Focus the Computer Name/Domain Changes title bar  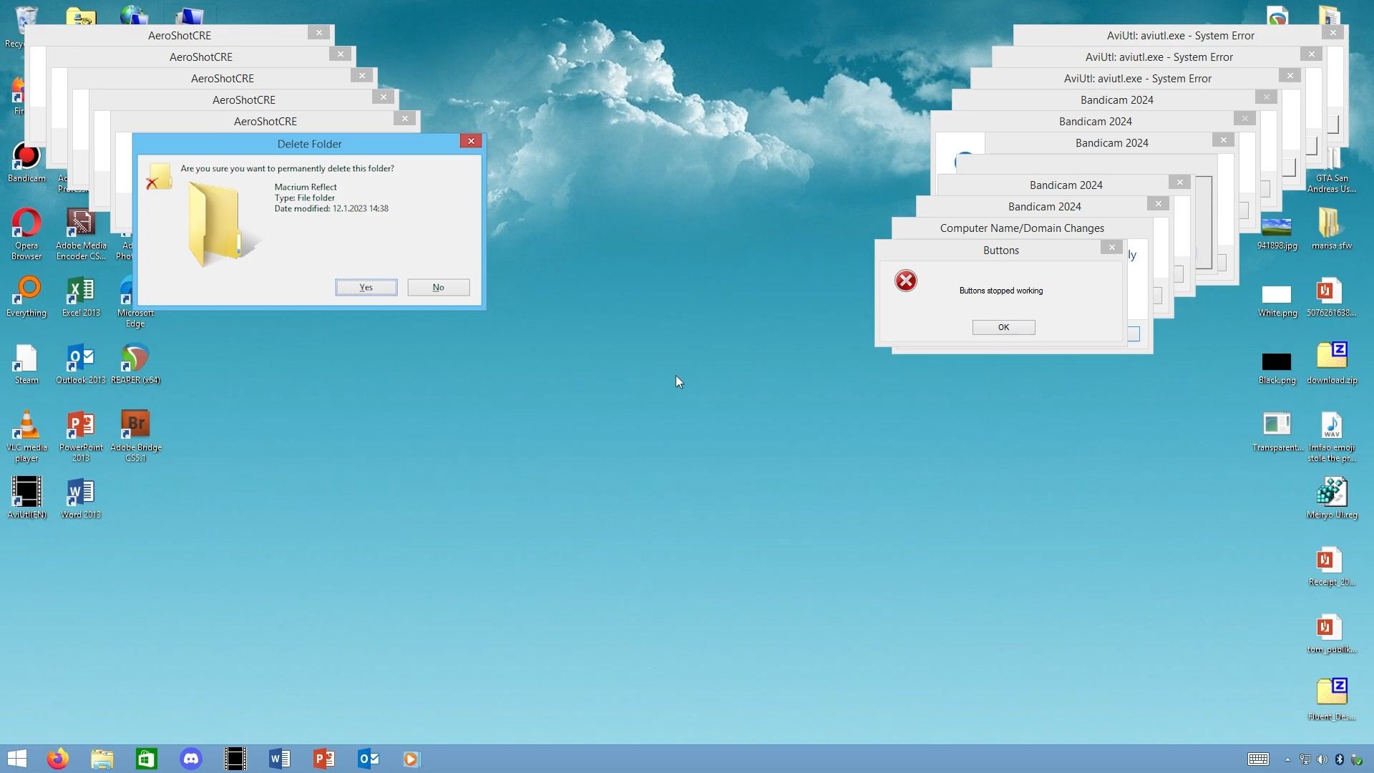[1022, 228]
